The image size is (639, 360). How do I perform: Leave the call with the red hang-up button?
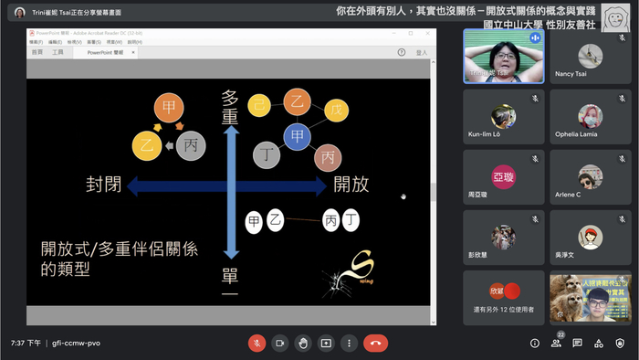click(x=376, y=344)
